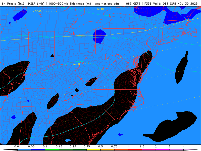Click the 1.5 legend value
Image resolution: width=201 pixels, height=151 pixels.
pos(142,146)
